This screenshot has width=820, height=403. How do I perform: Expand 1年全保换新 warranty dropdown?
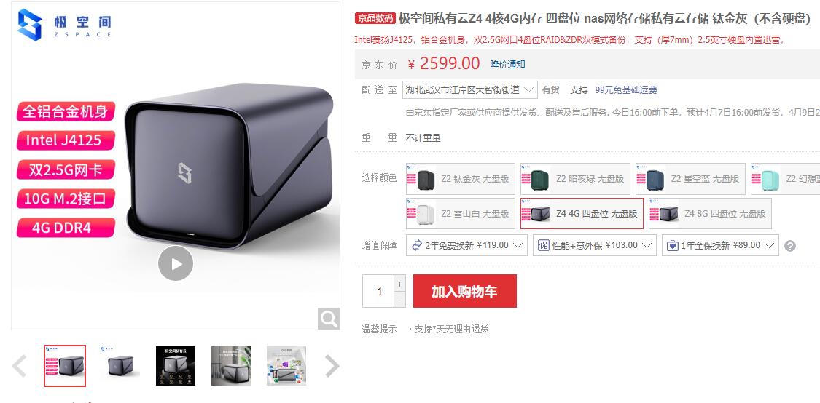tap(720, 245)
